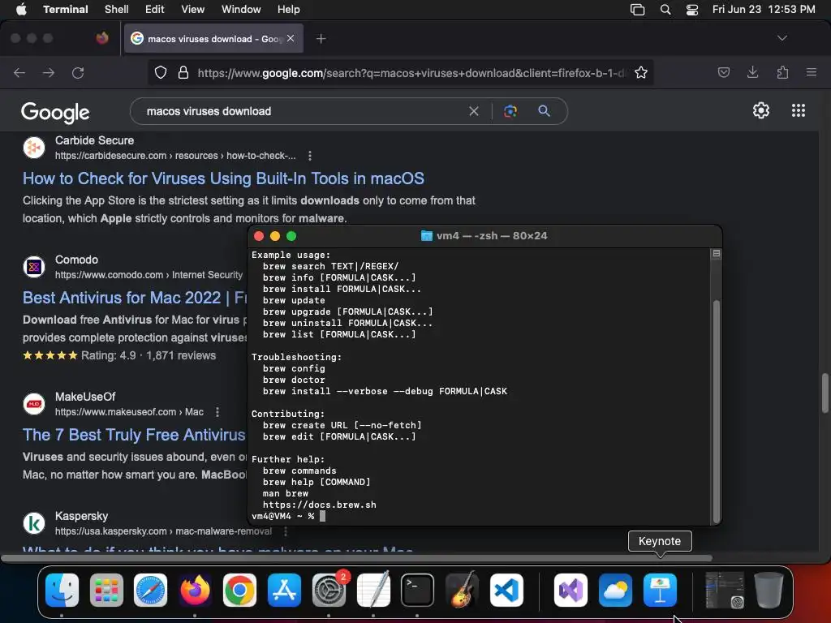831x623 pixels.
Task: Open the Shell menu
Action: click(x=116, y=10)
